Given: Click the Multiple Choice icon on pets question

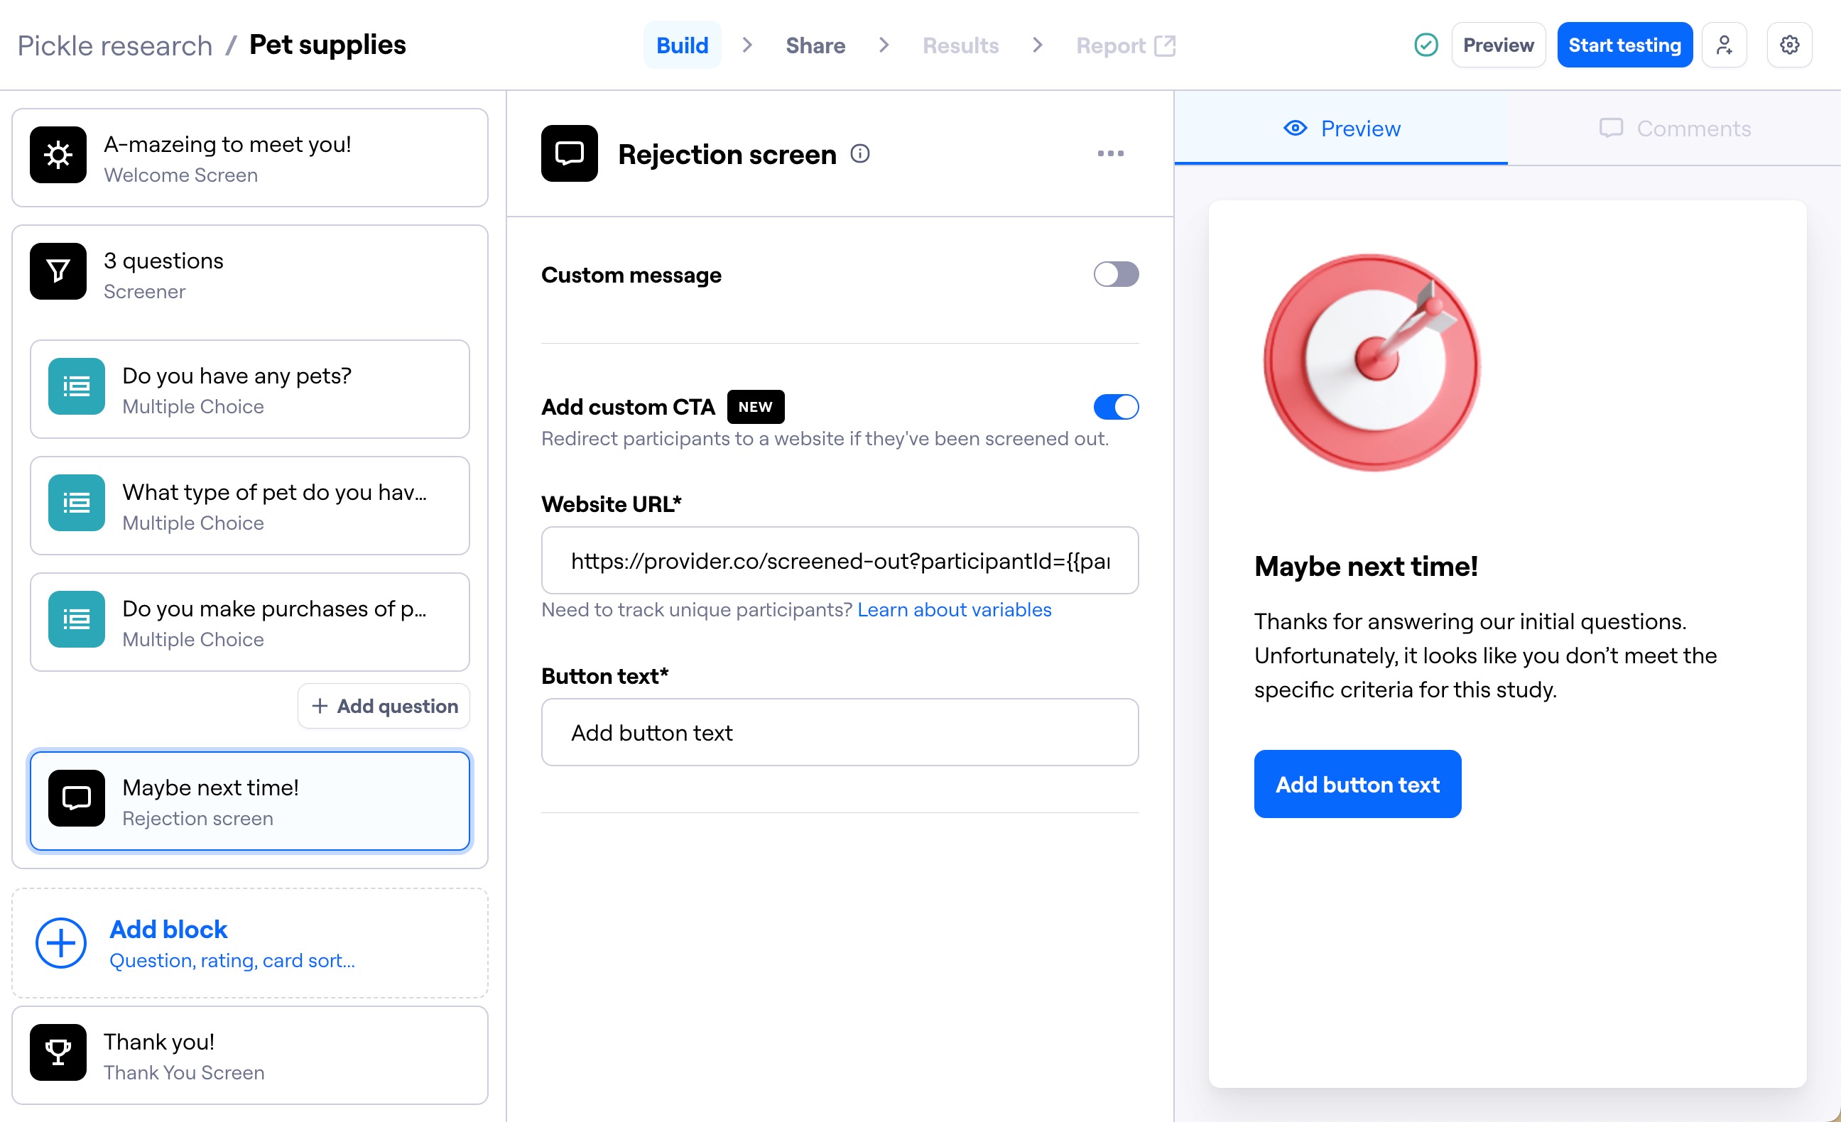Looking at the screenshot, I should point(75,387).
